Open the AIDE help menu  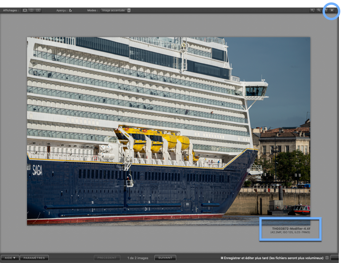(10, 258)
